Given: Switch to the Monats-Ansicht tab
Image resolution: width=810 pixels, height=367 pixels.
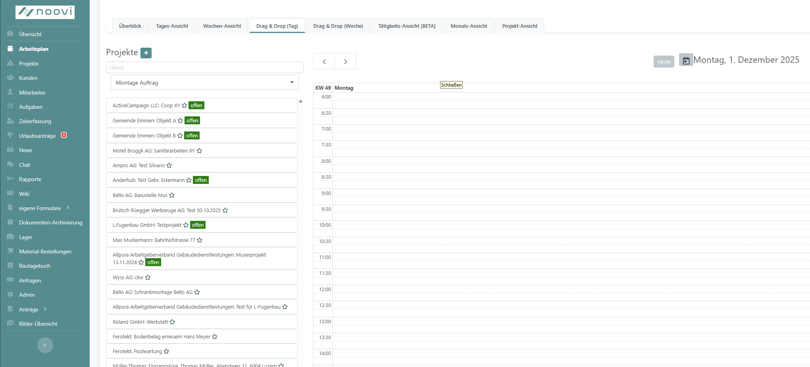Looking at the screenshot, I should point(469,26).
